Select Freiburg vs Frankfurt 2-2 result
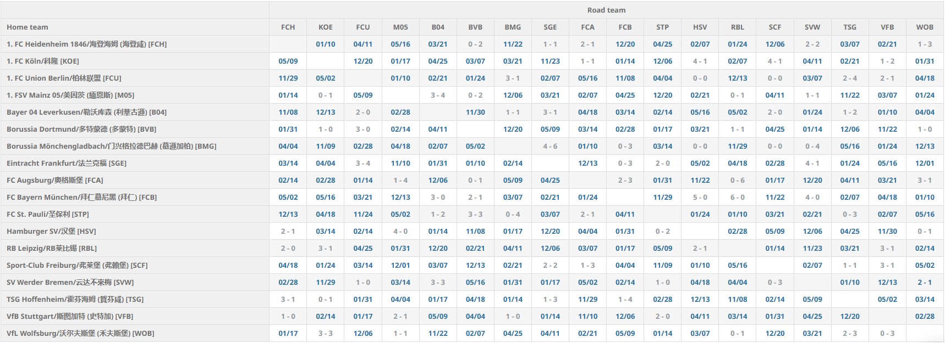945x343 pixels. click(x=550, y=265)
